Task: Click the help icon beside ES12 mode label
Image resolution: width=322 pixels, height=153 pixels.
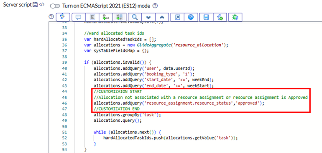Action: click(155, 6)
